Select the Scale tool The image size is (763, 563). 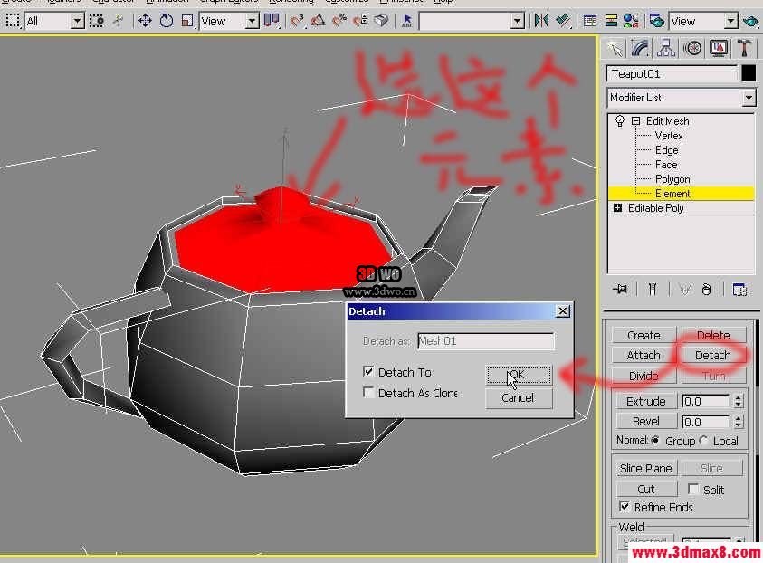(x=187, y=21)
